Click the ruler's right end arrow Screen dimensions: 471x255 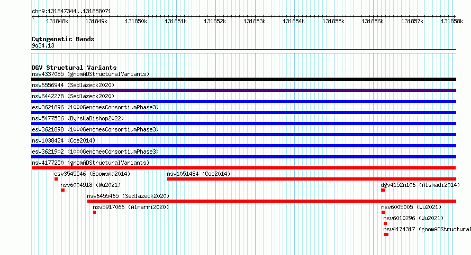click(455, 16)
